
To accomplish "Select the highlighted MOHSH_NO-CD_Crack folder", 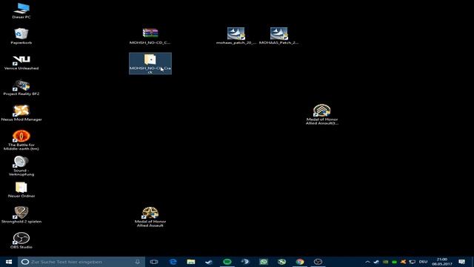I will click(150, 64).
